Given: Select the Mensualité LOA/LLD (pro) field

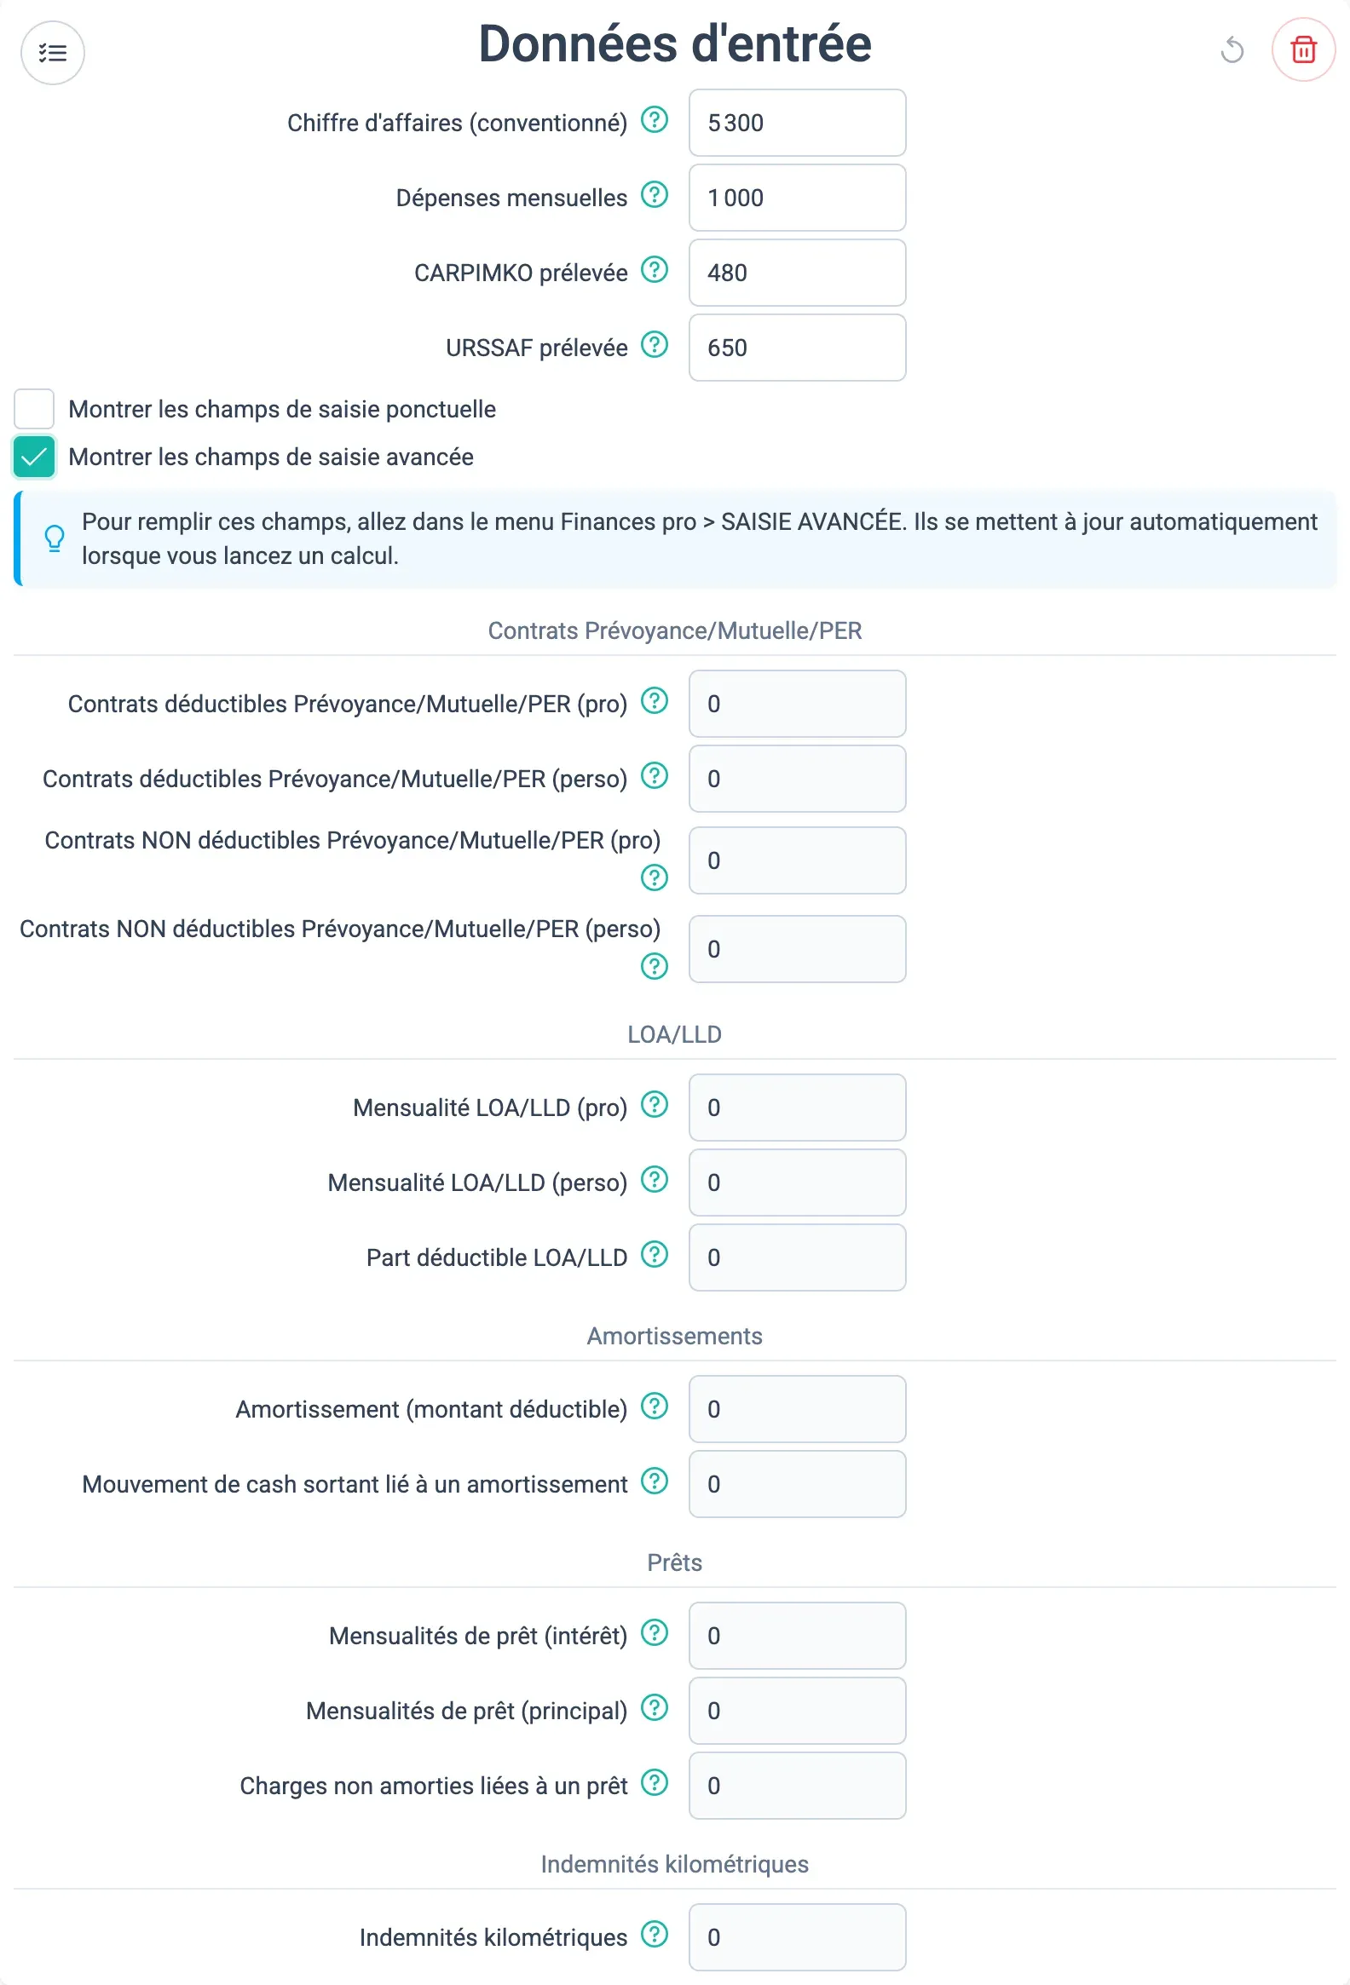Looking at the screenshot, I should tap(797, 1108).
